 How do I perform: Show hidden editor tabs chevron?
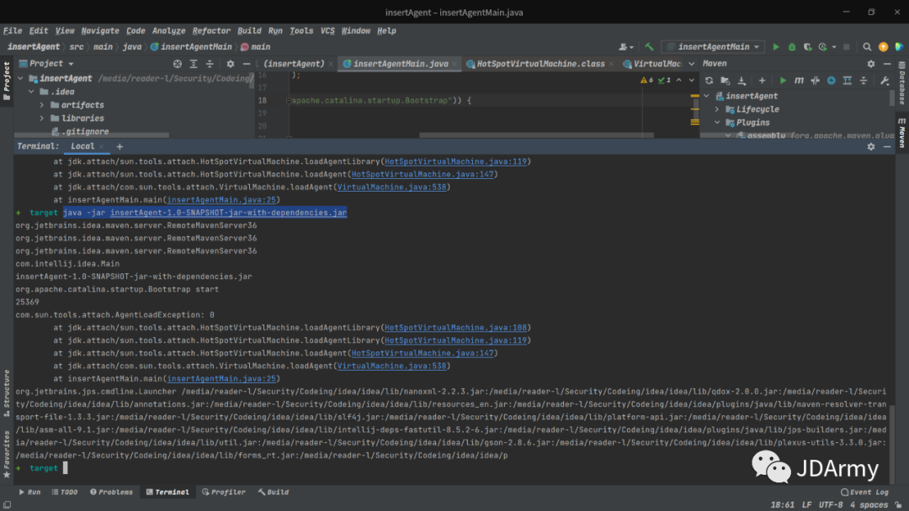[692, 64]
